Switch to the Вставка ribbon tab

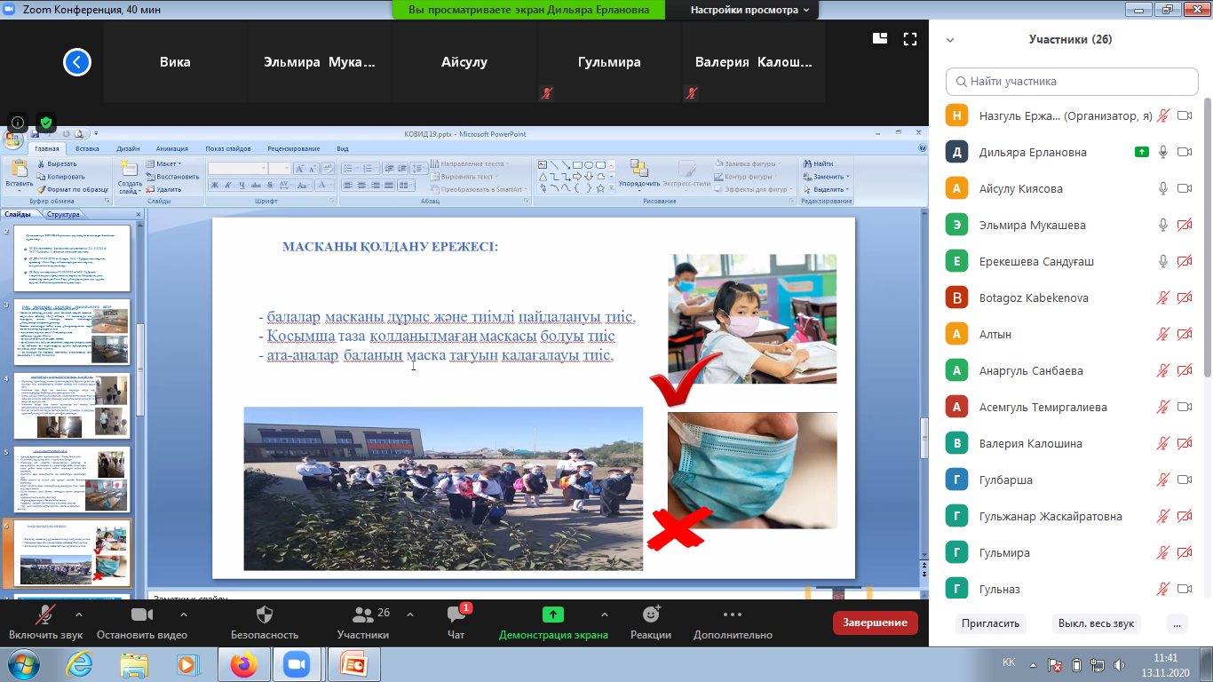point(87,148)
